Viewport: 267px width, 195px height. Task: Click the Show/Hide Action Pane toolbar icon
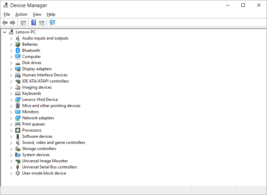[x=42, y=22]
